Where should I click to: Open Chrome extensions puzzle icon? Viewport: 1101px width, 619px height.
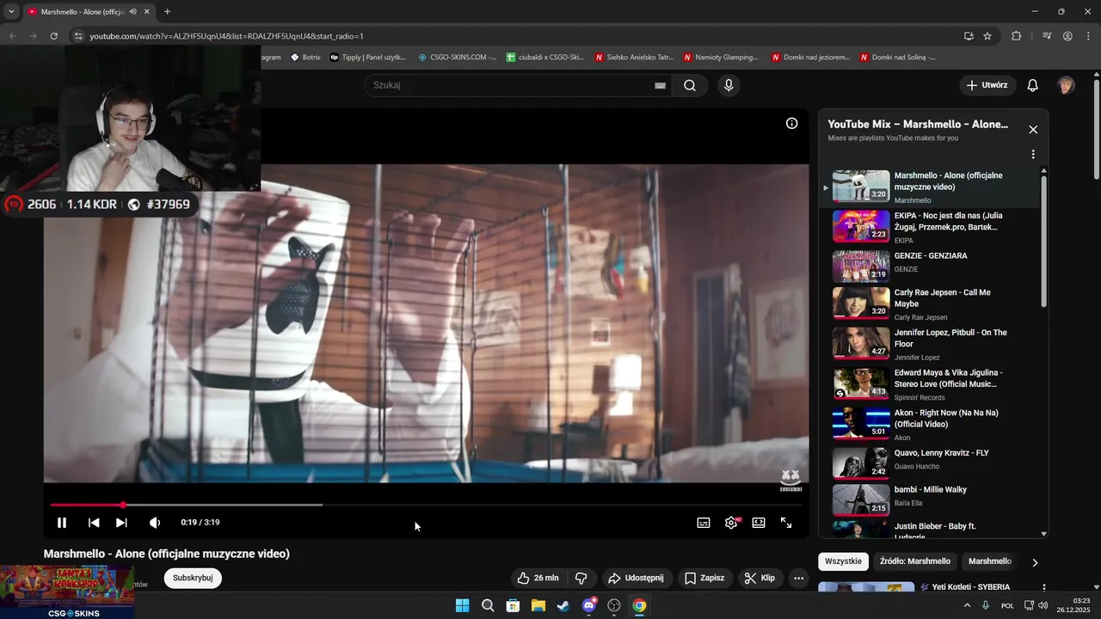click(1017, 36)
